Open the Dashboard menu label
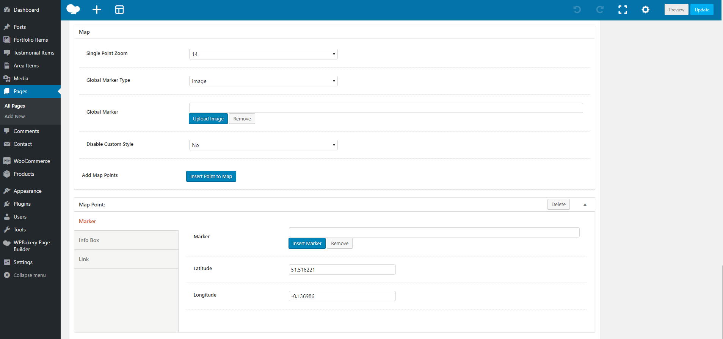The width and height of the screenshot is (723, 339). (26, 10)
